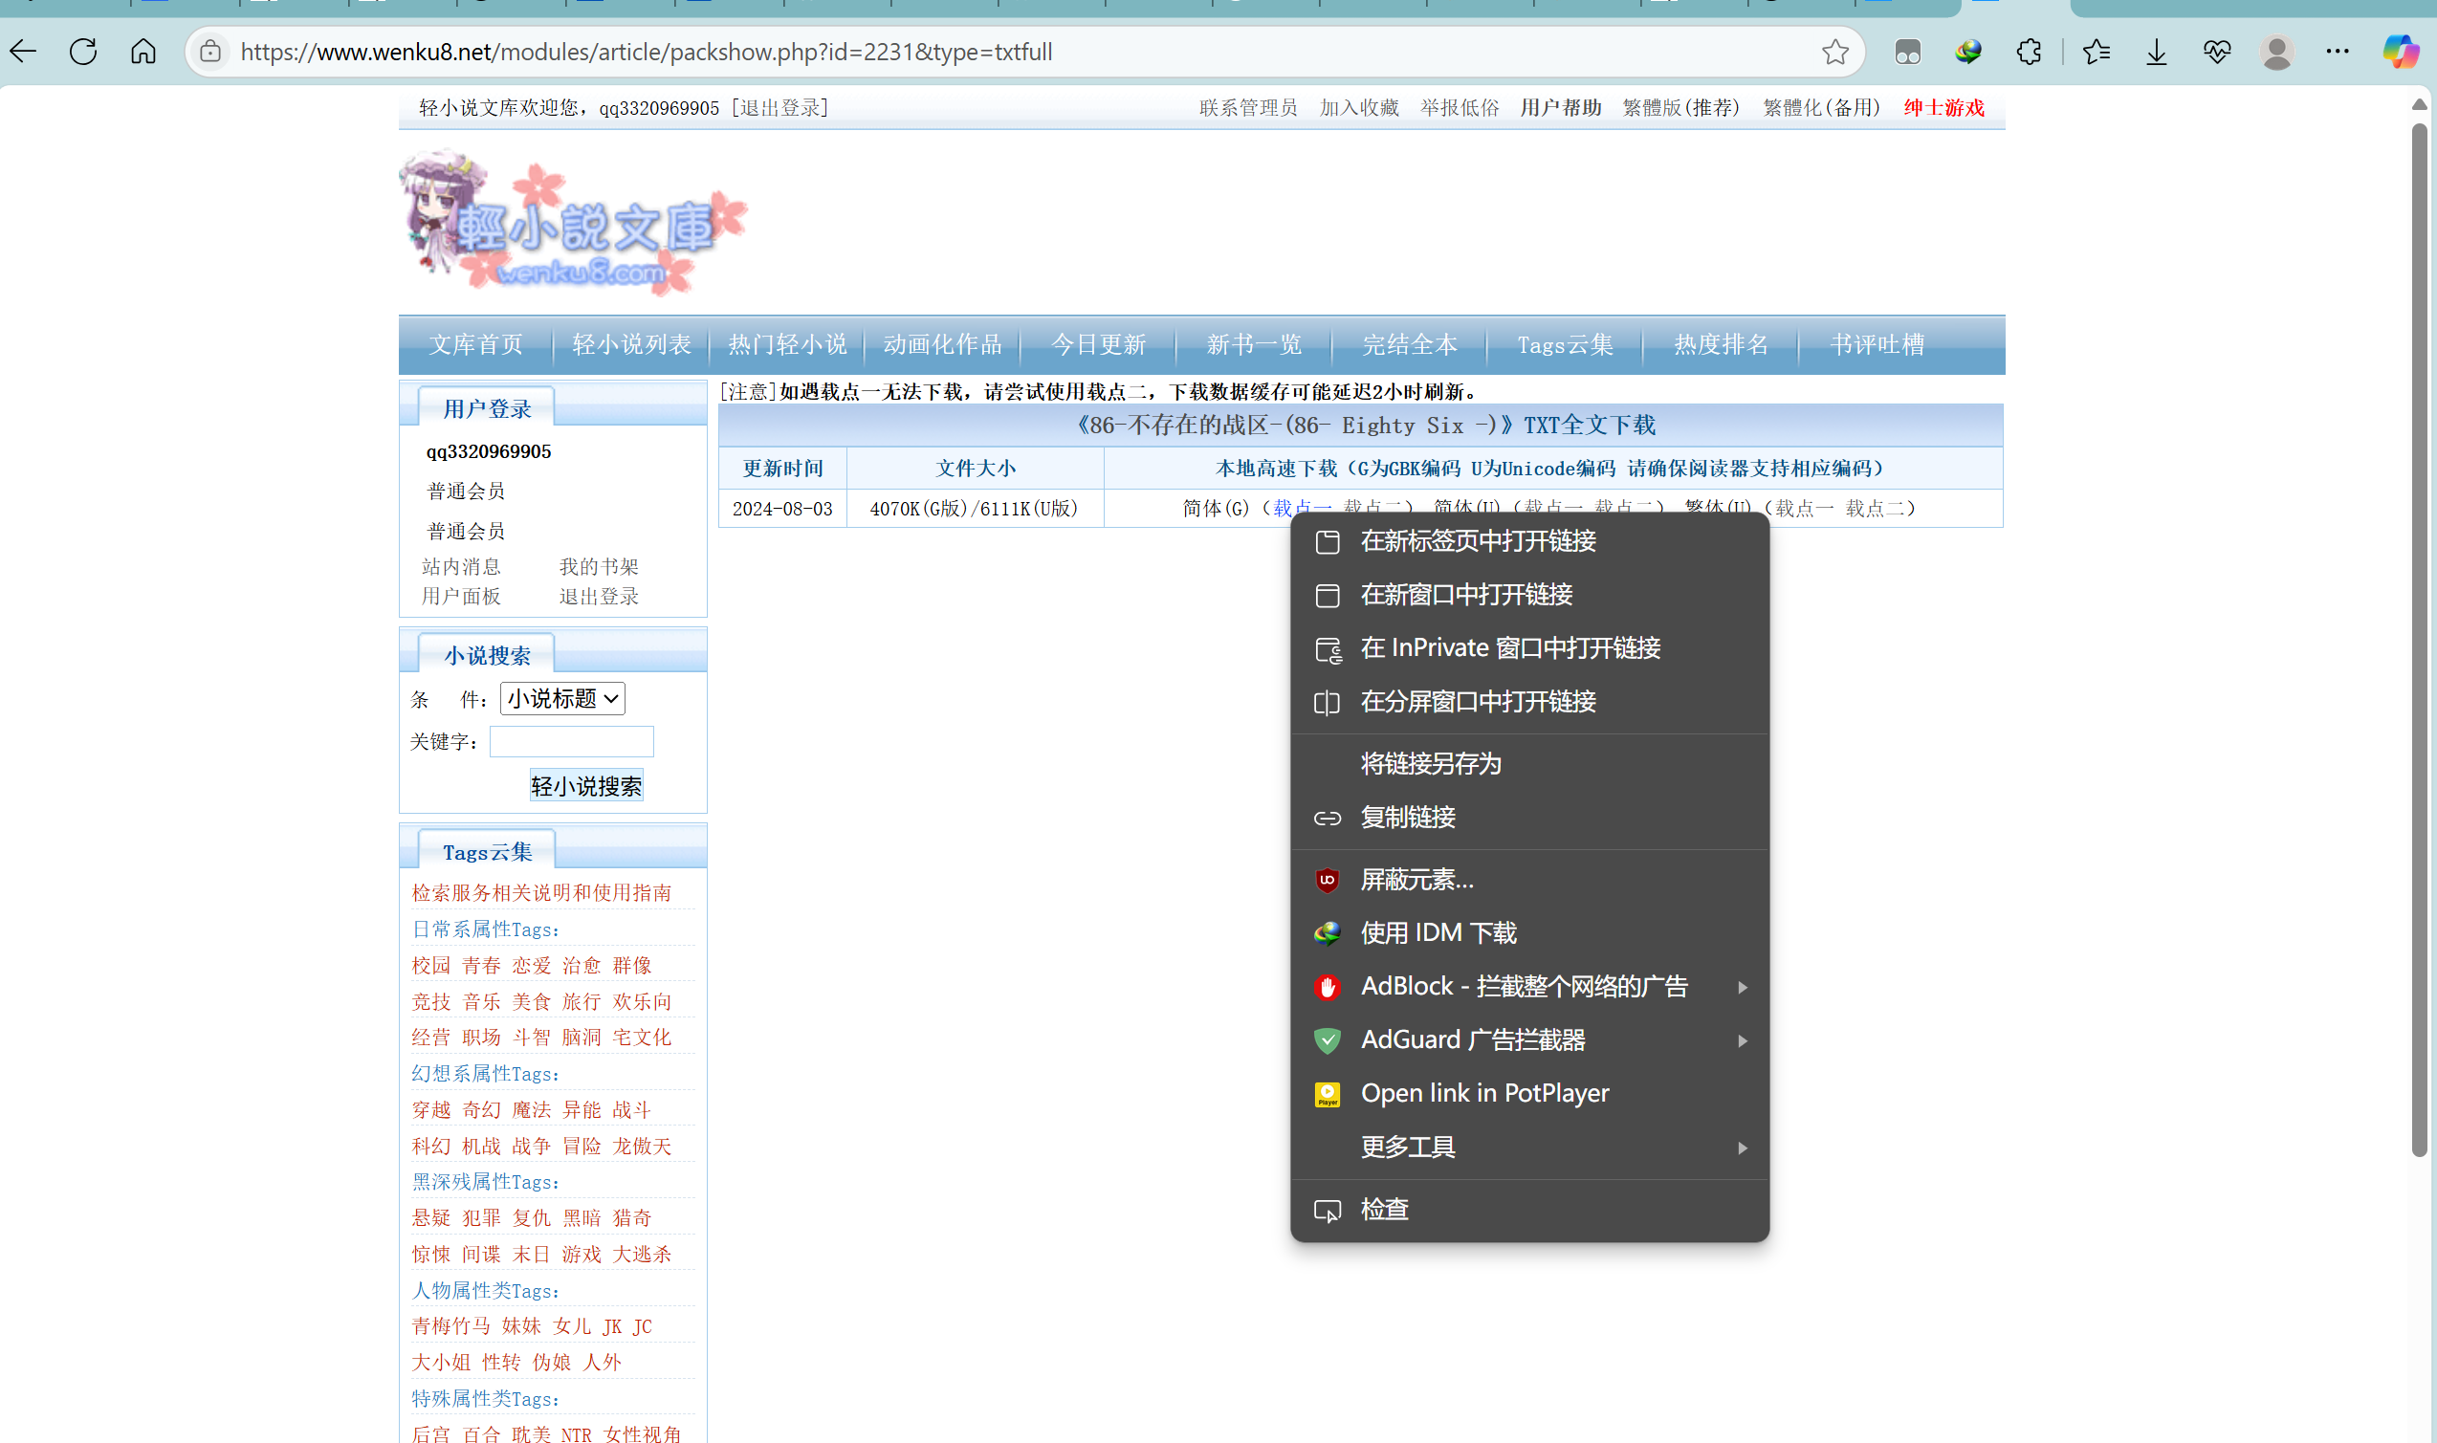Image resolution: width=2437 pixels, height=1443 pixels.
Task: Expand AdGuard 广告拦截器 submenu
Action: [1528, 1039]
